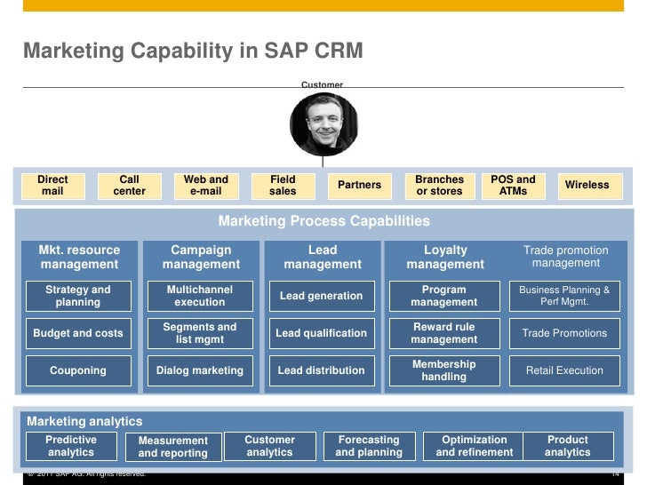Select the Direct mail channel box
The width and height of the screenshot is (647, 485).
point(52,186)
